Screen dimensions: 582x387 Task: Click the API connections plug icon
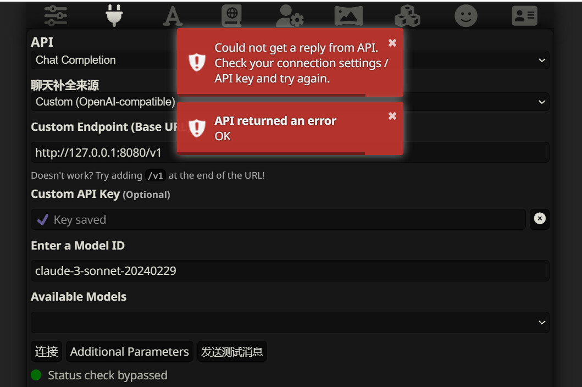pos(114,15)
